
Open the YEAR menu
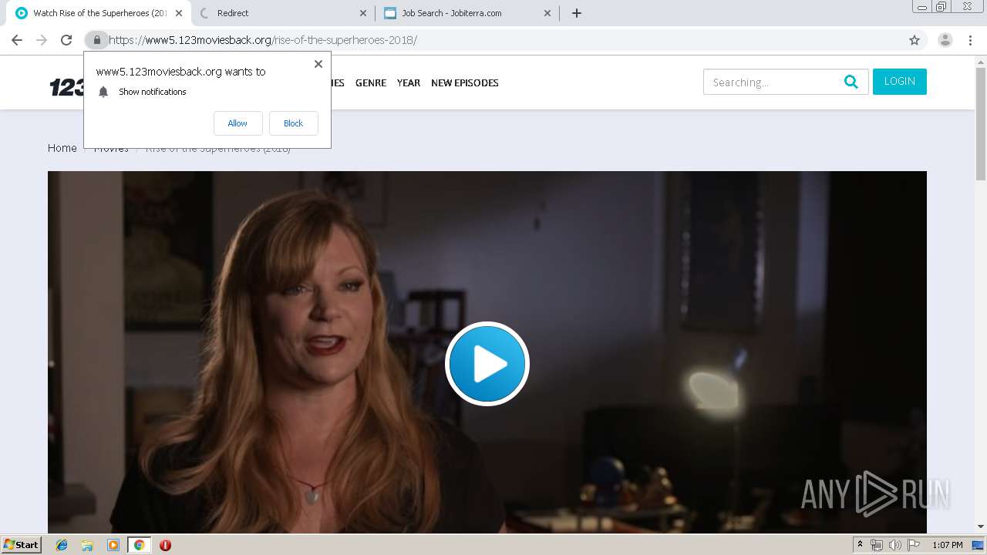pyautogui.click(x=409, y=83)
